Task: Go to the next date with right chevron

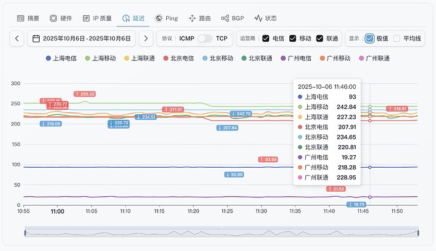Action: (x=146, y=38)
